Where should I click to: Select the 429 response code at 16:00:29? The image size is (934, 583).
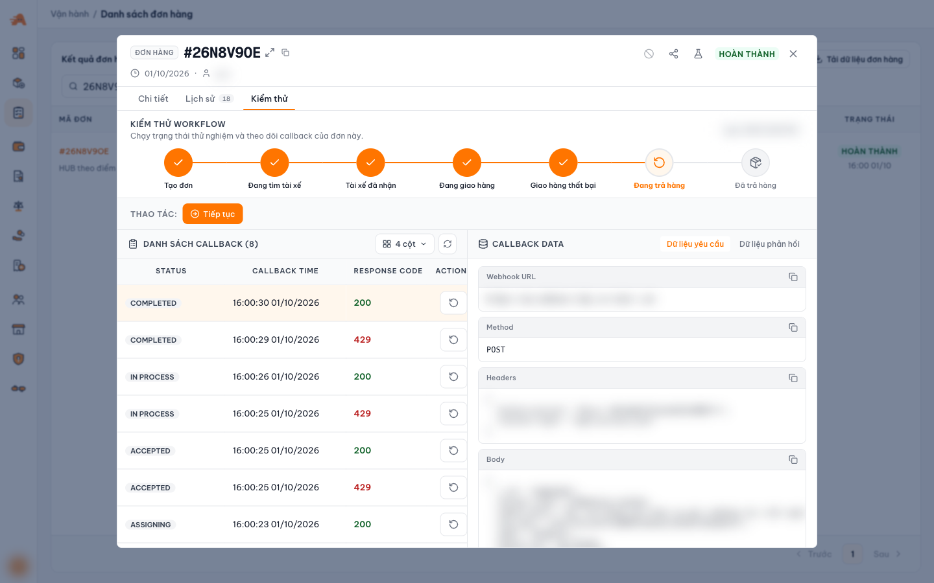click(363, 340)
